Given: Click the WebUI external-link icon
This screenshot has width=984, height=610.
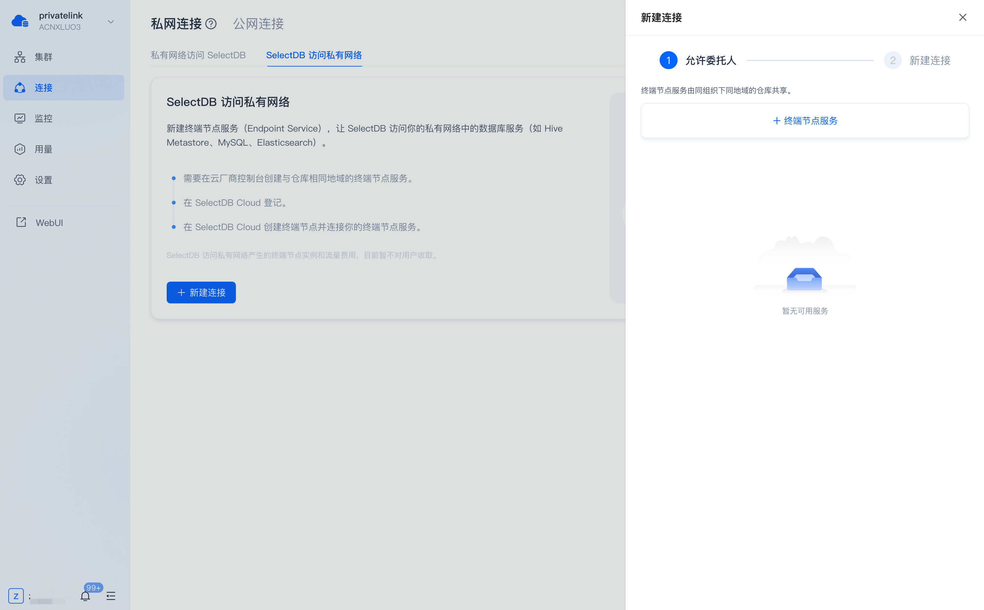Looking at the screenshot, I should (21, 222).
